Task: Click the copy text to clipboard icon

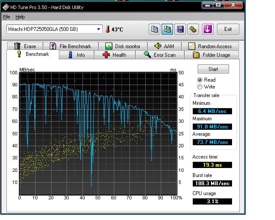Action: pyautogui.click(x=154, y=29)
